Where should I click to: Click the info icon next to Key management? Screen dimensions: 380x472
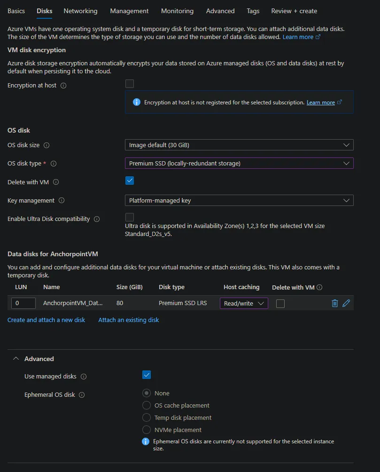click(x=61, y=200)
